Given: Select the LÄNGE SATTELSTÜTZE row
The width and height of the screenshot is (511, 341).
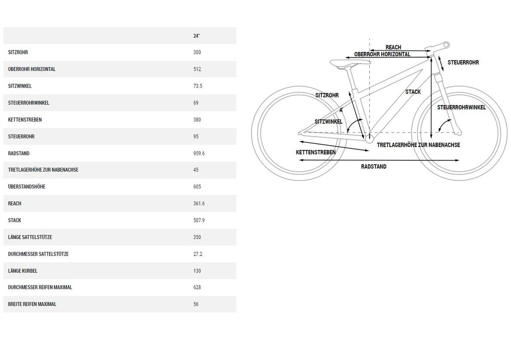Looking at the screenshot, I should pos(120,237).
